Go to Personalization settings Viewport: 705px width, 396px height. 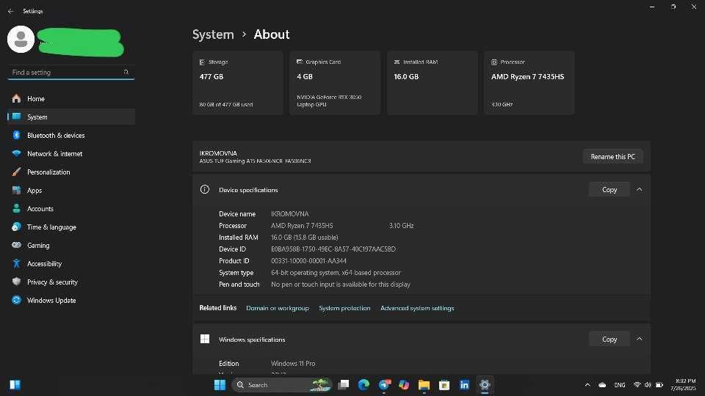[71, 172]
